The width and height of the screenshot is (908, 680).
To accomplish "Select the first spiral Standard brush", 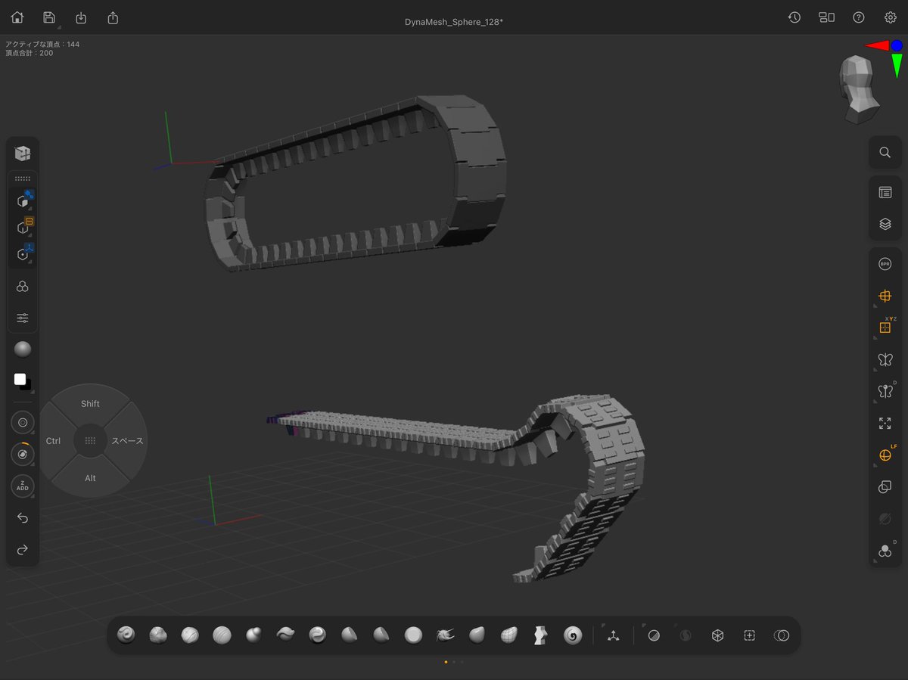I will [x=126, y=635].
